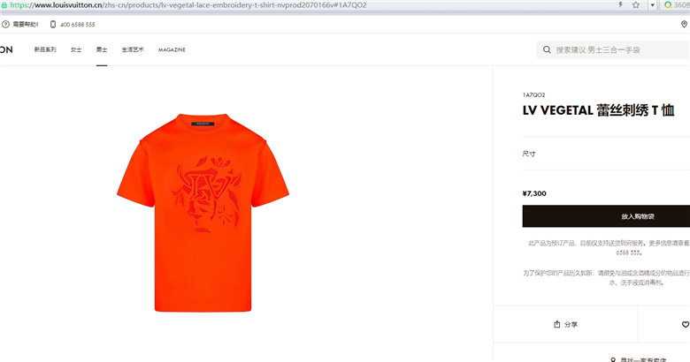Open the address bar dropdown arrow
690x362 pixels.
pyautogui.click(x=653, y=5)
